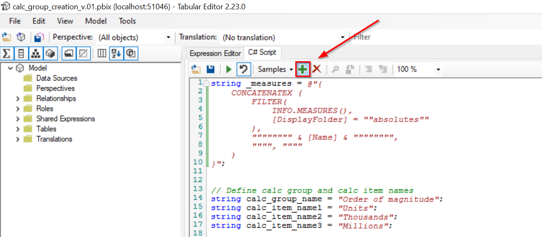Image resolution: width=542 pixels, height=237 pixels.
Task: Select the Model node in tree
Action: 38,68
